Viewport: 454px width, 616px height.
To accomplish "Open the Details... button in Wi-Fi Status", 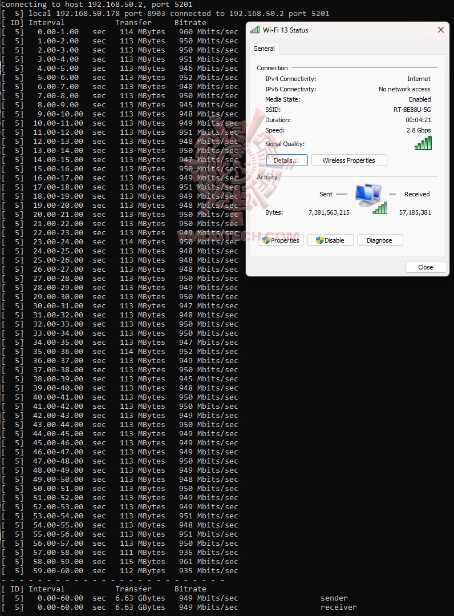I will tap(287, 160).
